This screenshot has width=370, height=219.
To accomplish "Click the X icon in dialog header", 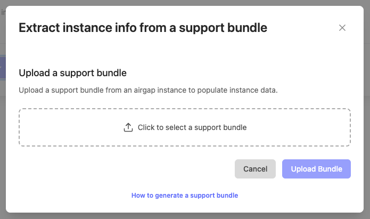I will (x=342, y=28).
